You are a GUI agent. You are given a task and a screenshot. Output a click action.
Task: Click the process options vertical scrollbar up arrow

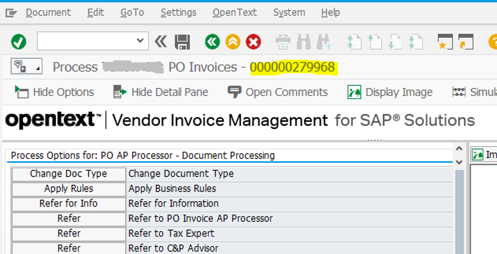(459, 149)
